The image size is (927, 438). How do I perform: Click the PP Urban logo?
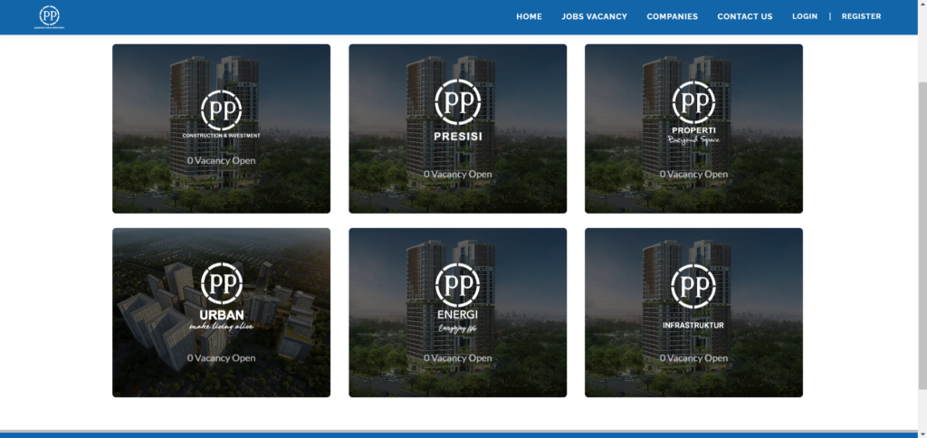[x=221, y=296]
